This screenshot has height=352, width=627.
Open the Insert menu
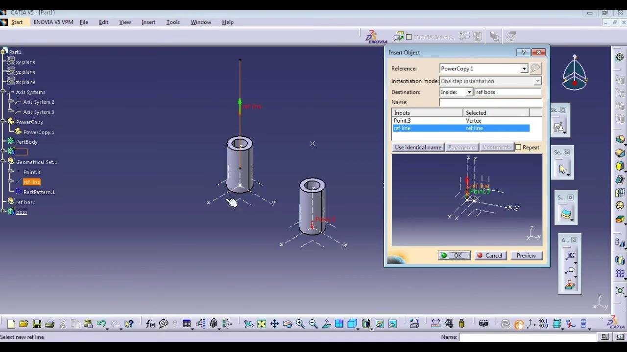pos(148,22)
